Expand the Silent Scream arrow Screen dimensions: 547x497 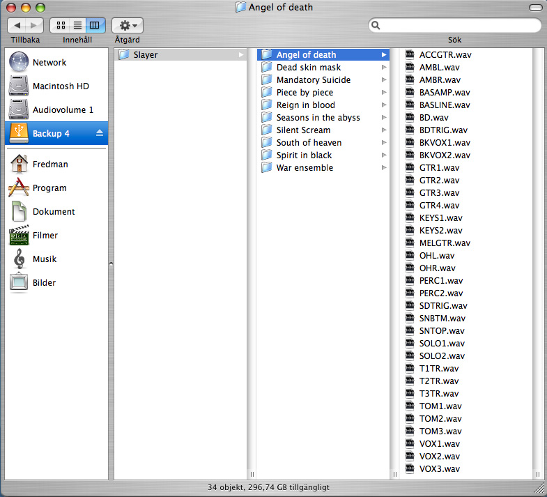click(384, 130)
